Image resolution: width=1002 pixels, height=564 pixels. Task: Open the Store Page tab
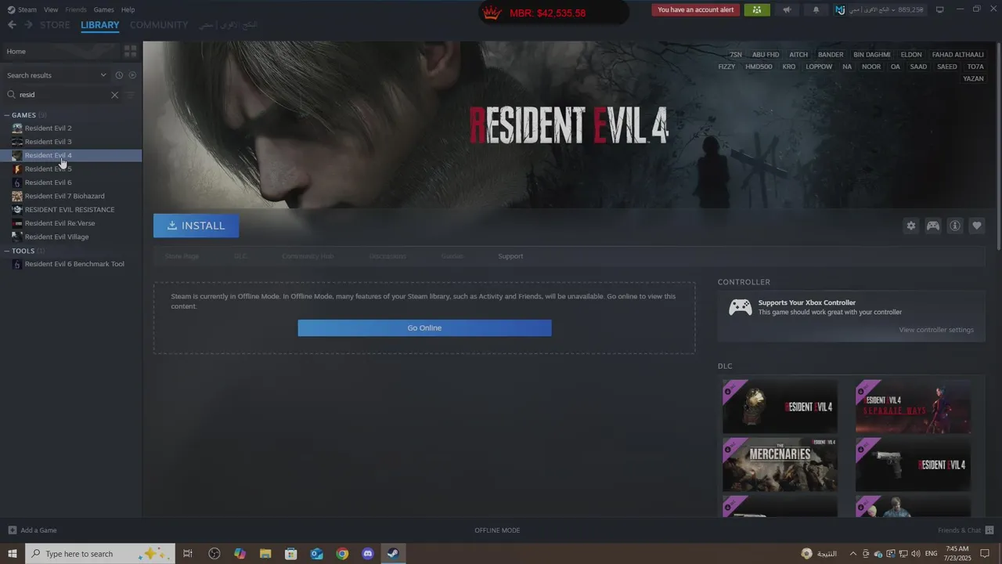(x=182, y=256)
